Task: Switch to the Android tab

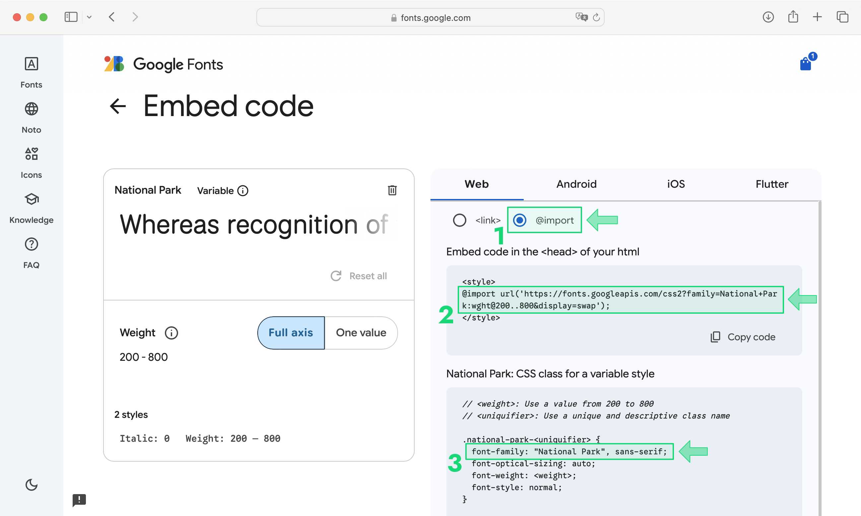Action: tap(576, 184)
